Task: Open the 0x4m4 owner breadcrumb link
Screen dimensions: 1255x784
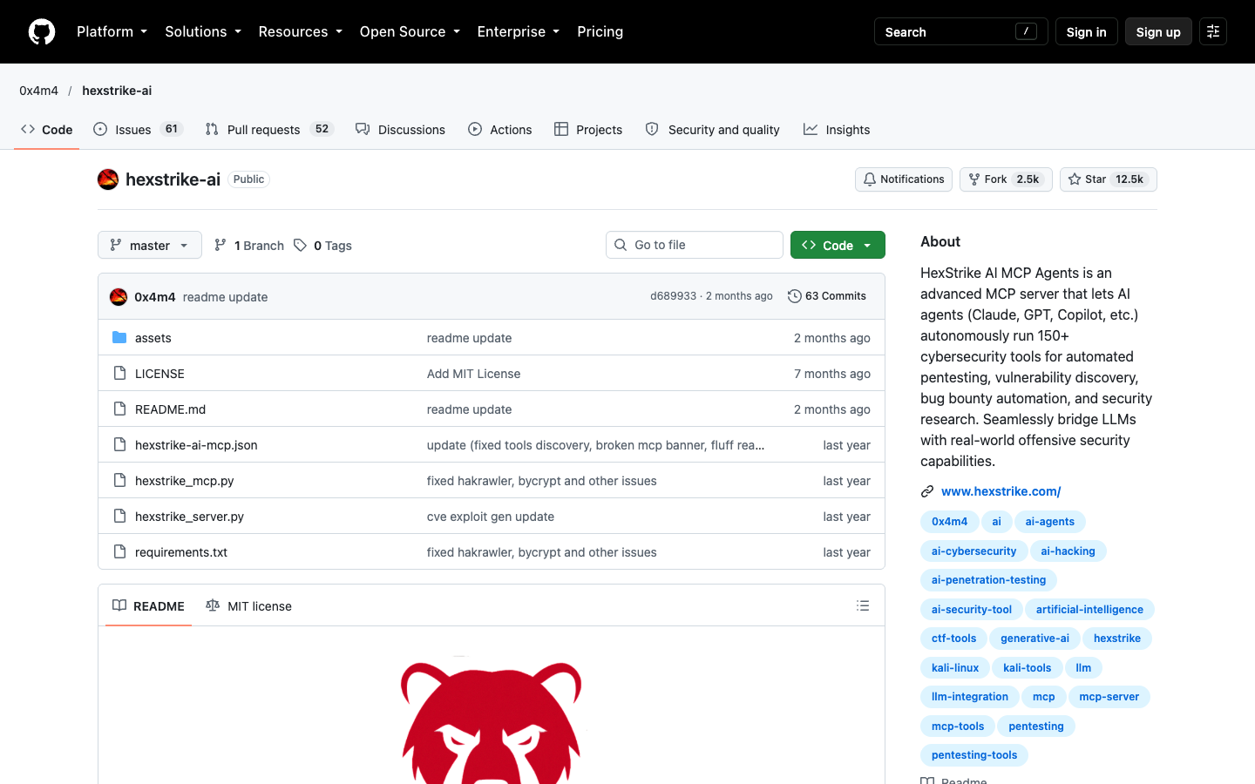Action: (39, 91)
